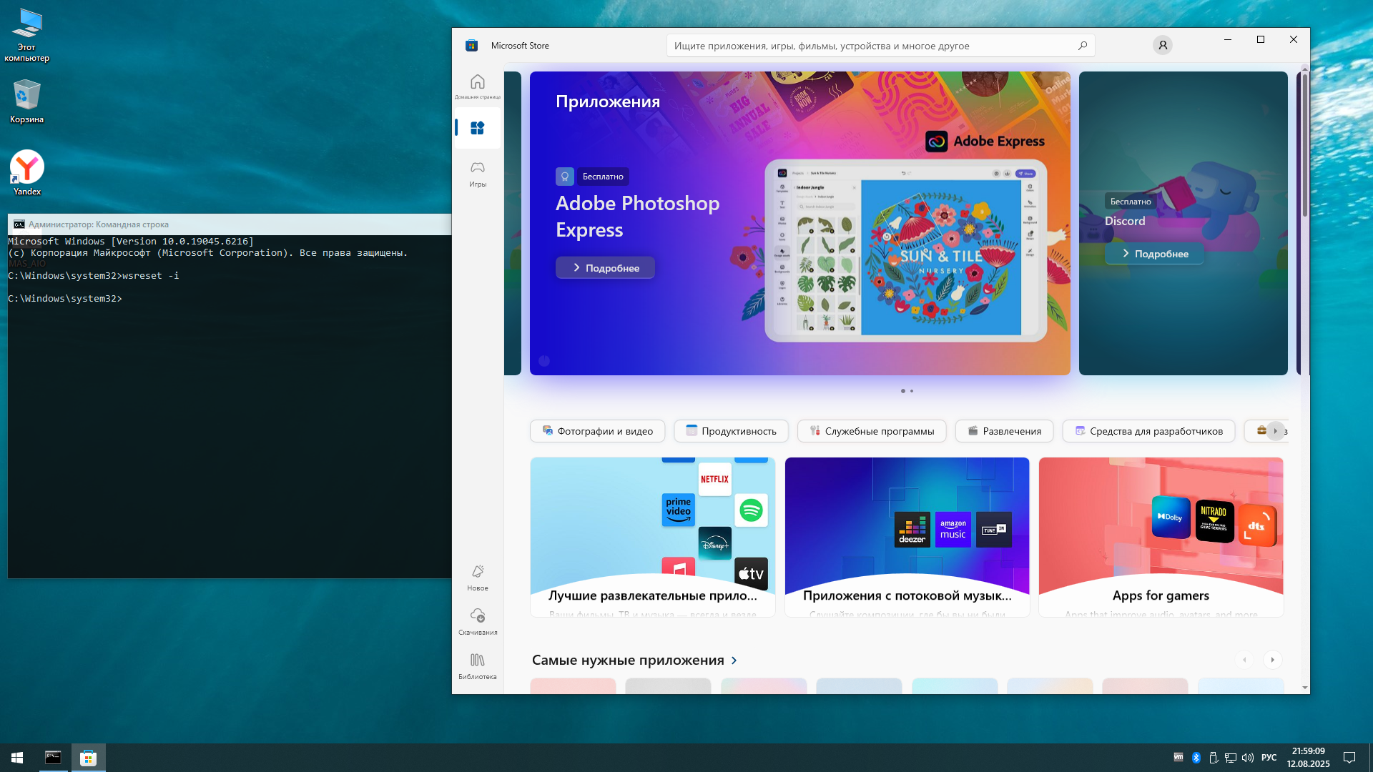Viewport: 1373px width, 772px height.
Task: Click 'Подробнее' button on Discord banner
Action: pos(1154,254)
